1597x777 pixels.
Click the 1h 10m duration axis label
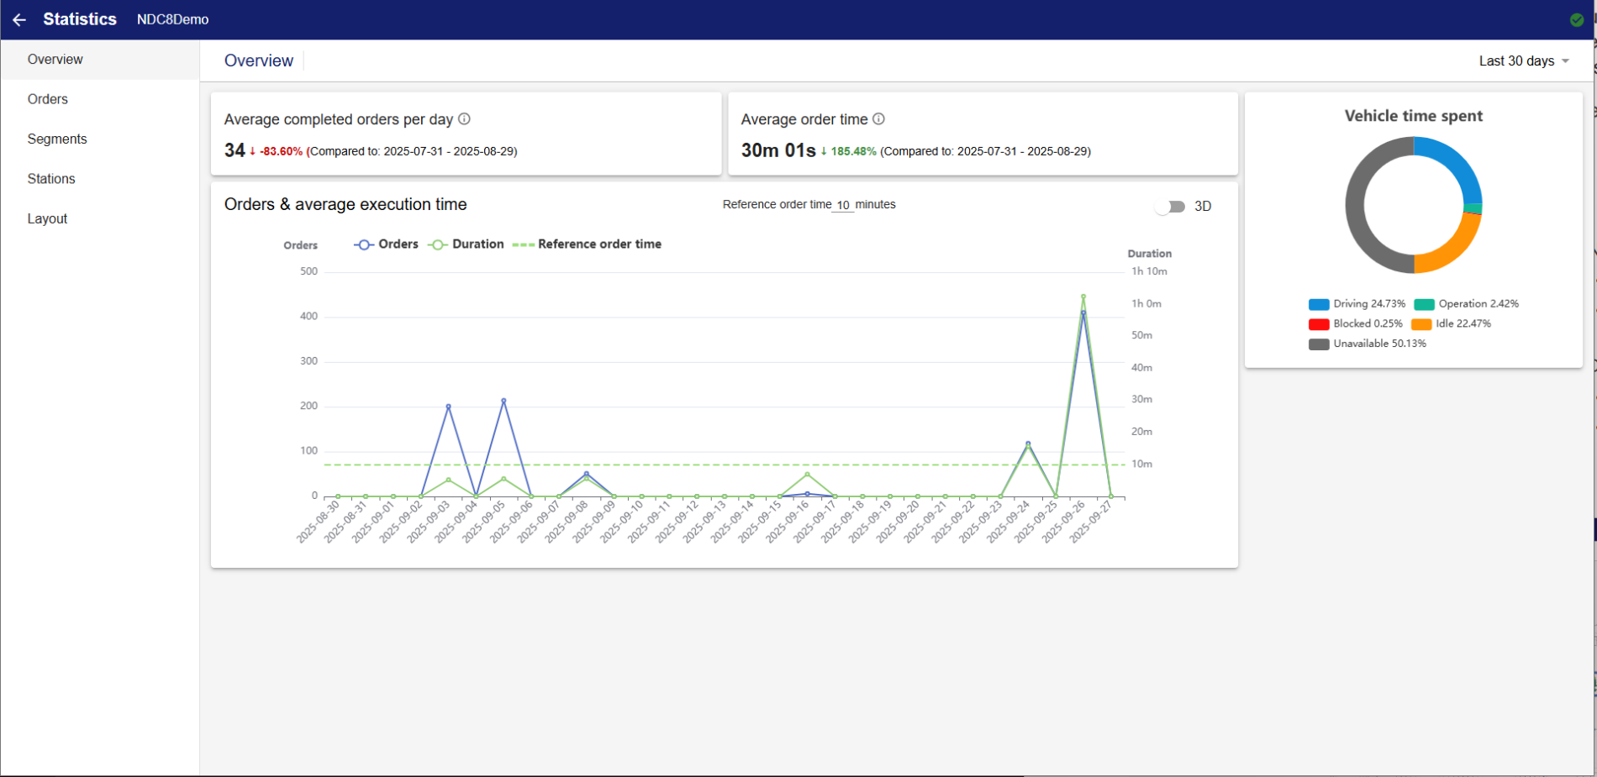1149,271
